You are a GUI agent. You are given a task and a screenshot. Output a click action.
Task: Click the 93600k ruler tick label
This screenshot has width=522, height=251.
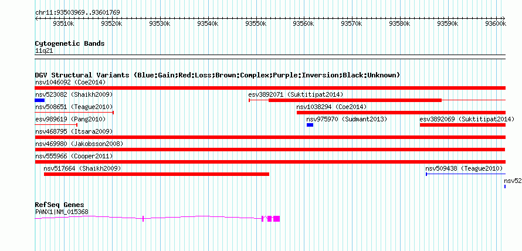496,23
